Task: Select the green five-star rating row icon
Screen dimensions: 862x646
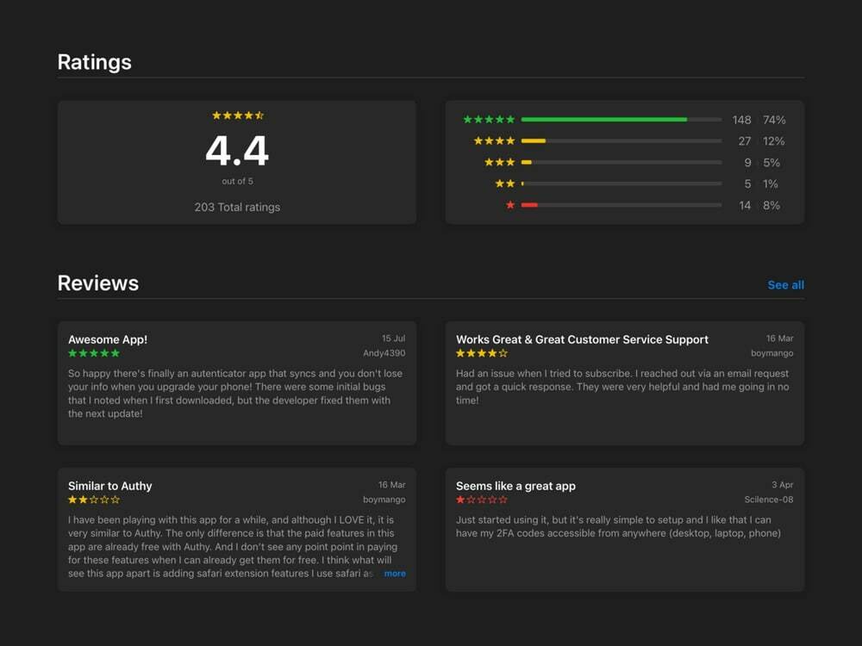Action: [489, 119]
